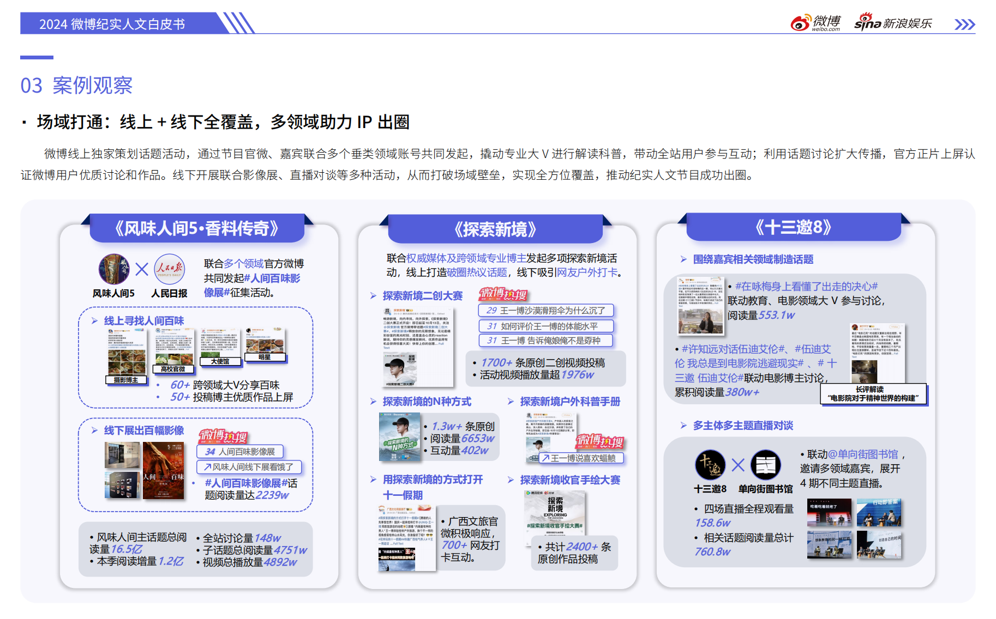
Task: Click the 阅读量553.1w text
Action: 761,315
